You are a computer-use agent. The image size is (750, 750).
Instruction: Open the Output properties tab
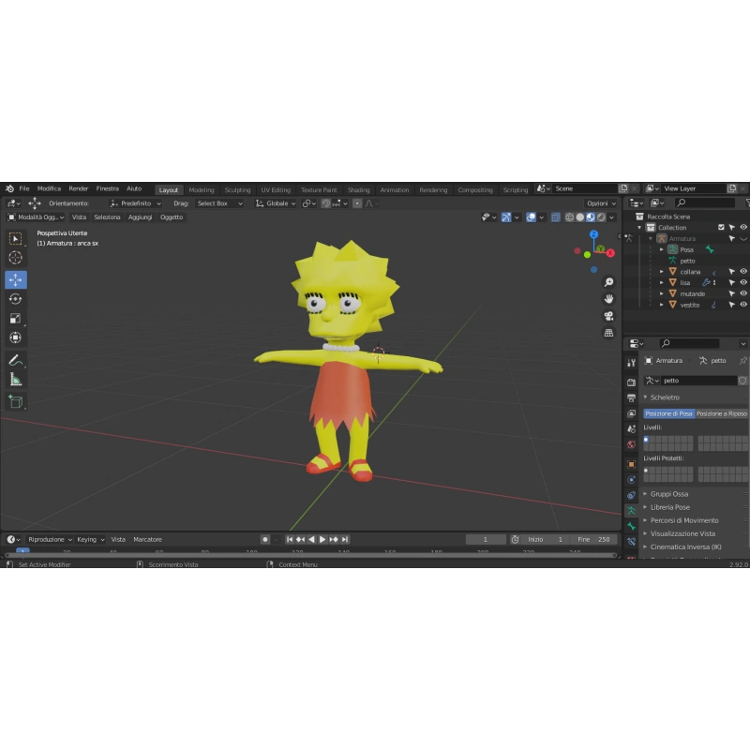click(x=631, y=397)
